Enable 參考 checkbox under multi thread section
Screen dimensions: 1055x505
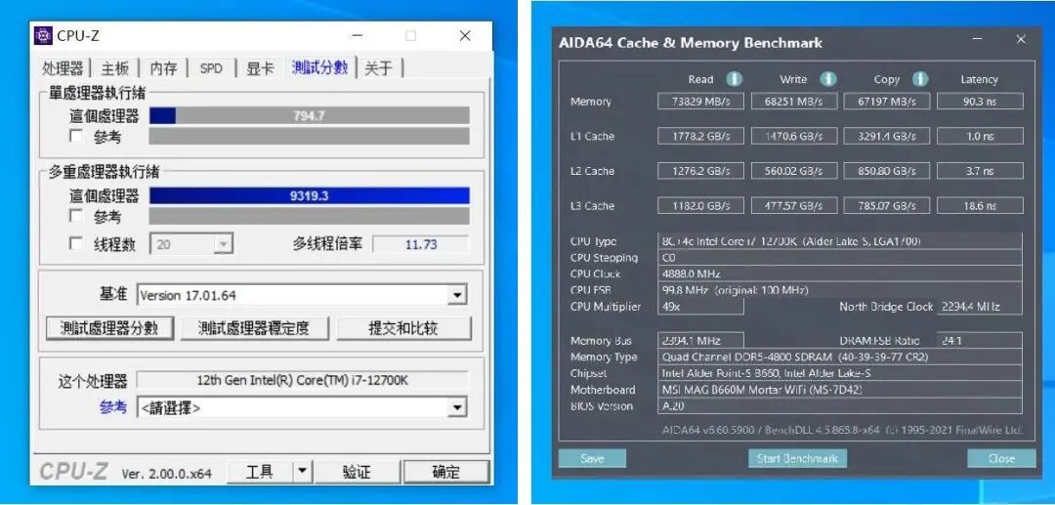(76, 217)
